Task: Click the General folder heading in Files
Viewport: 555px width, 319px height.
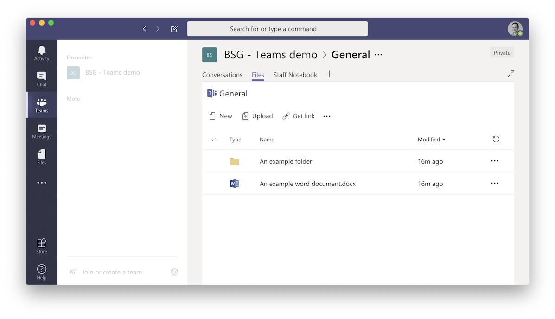Action: pos(233,94)
